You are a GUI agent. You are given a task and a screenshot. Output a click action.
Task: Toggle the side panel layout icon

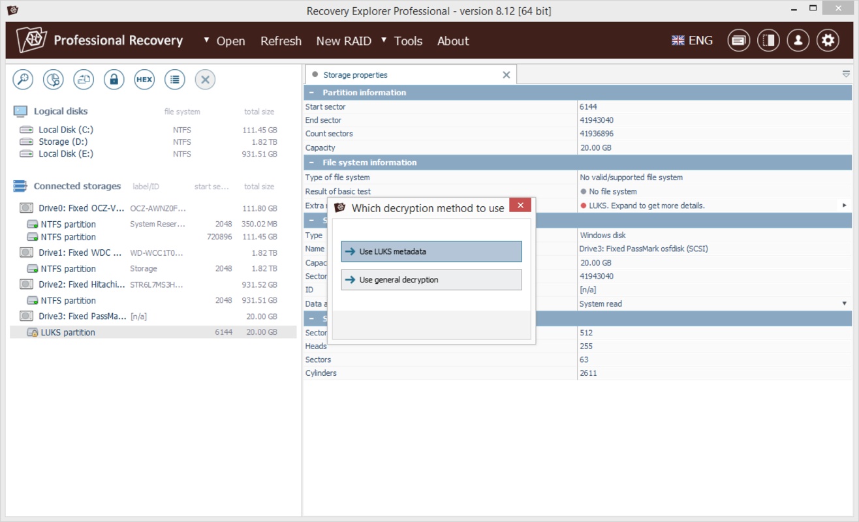(x=768, y=40)
